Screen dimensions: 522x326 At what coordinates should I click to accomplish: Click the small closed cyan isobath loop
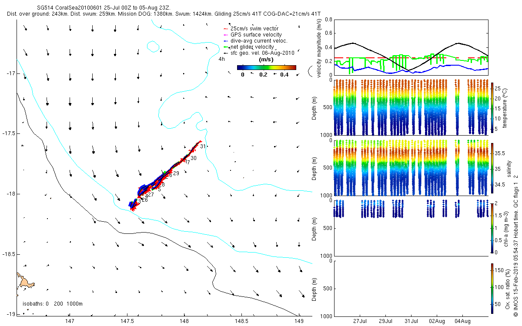tap(153, 46)
